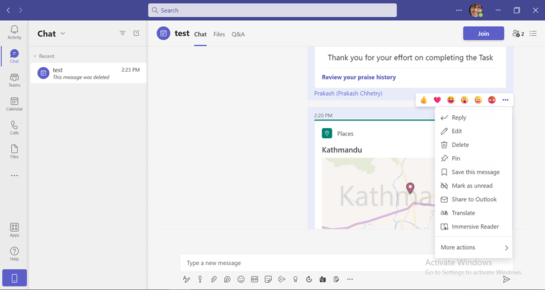The image size is (545, 290).
Task: Open the emoji picker
Action: click(x=241, y=279)
